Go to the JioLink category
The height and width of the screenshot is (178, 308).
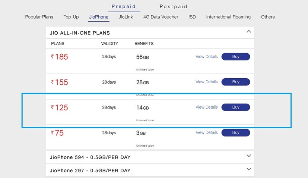(x=126, y=17)
